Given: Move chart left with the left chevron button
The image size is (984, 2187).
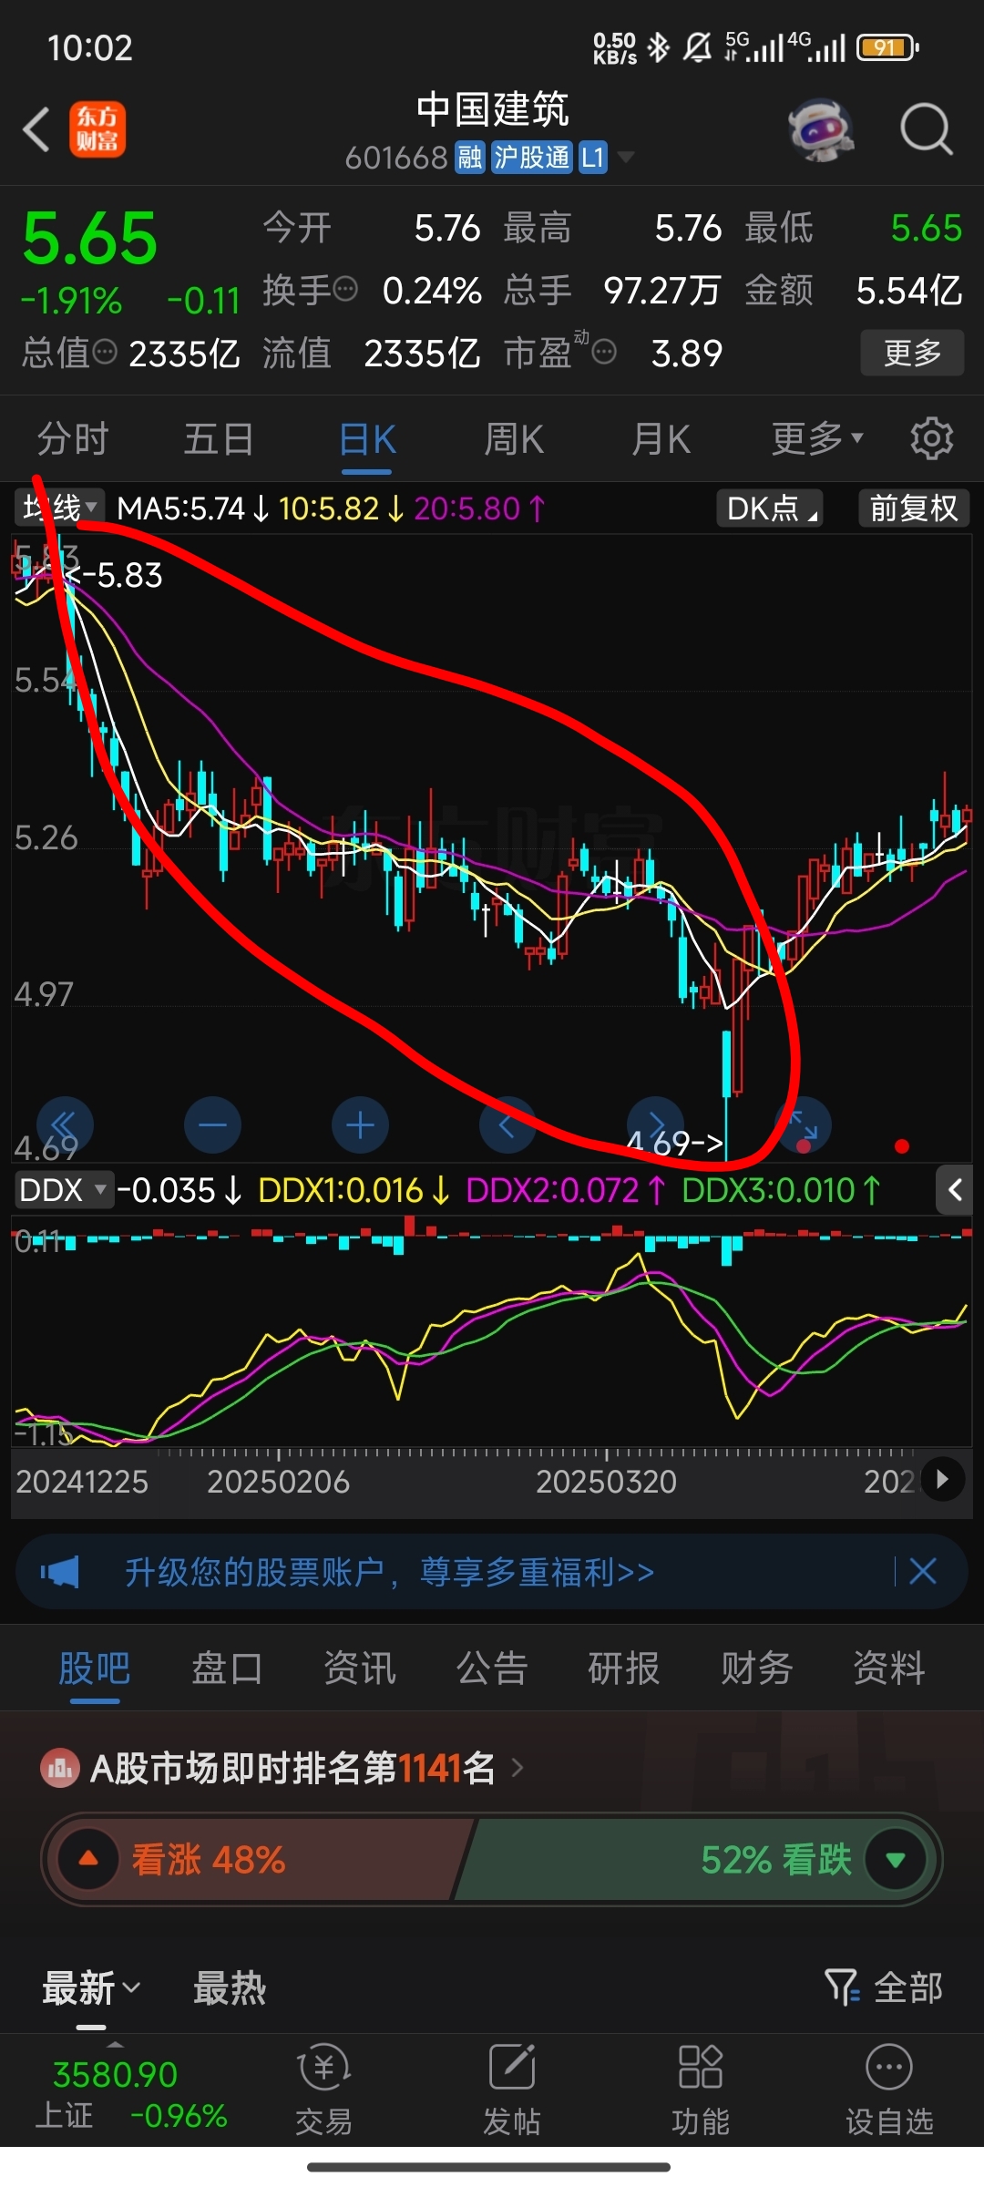Looking at the screenshot, I should 507,1125.
